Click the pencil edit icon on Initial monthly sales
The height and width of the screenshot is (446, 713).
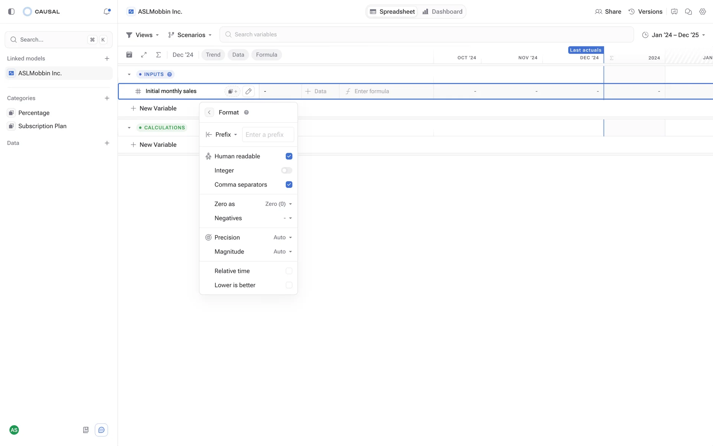coord(248,91)
